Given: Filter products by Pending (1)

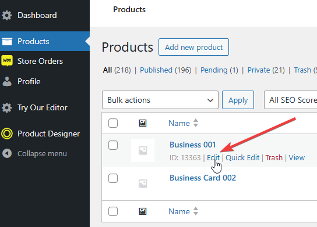Looking at the screenshot, I should pos(219,70).
